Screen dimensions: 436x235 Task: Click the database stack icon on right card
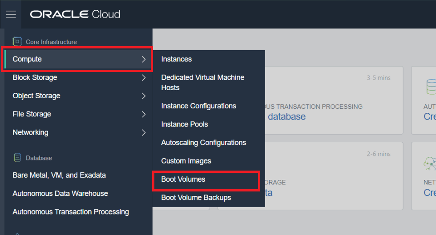click(431, 87)
